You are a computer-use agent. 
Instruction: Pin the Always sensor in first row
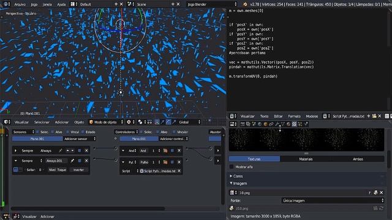tap(60, 150)
